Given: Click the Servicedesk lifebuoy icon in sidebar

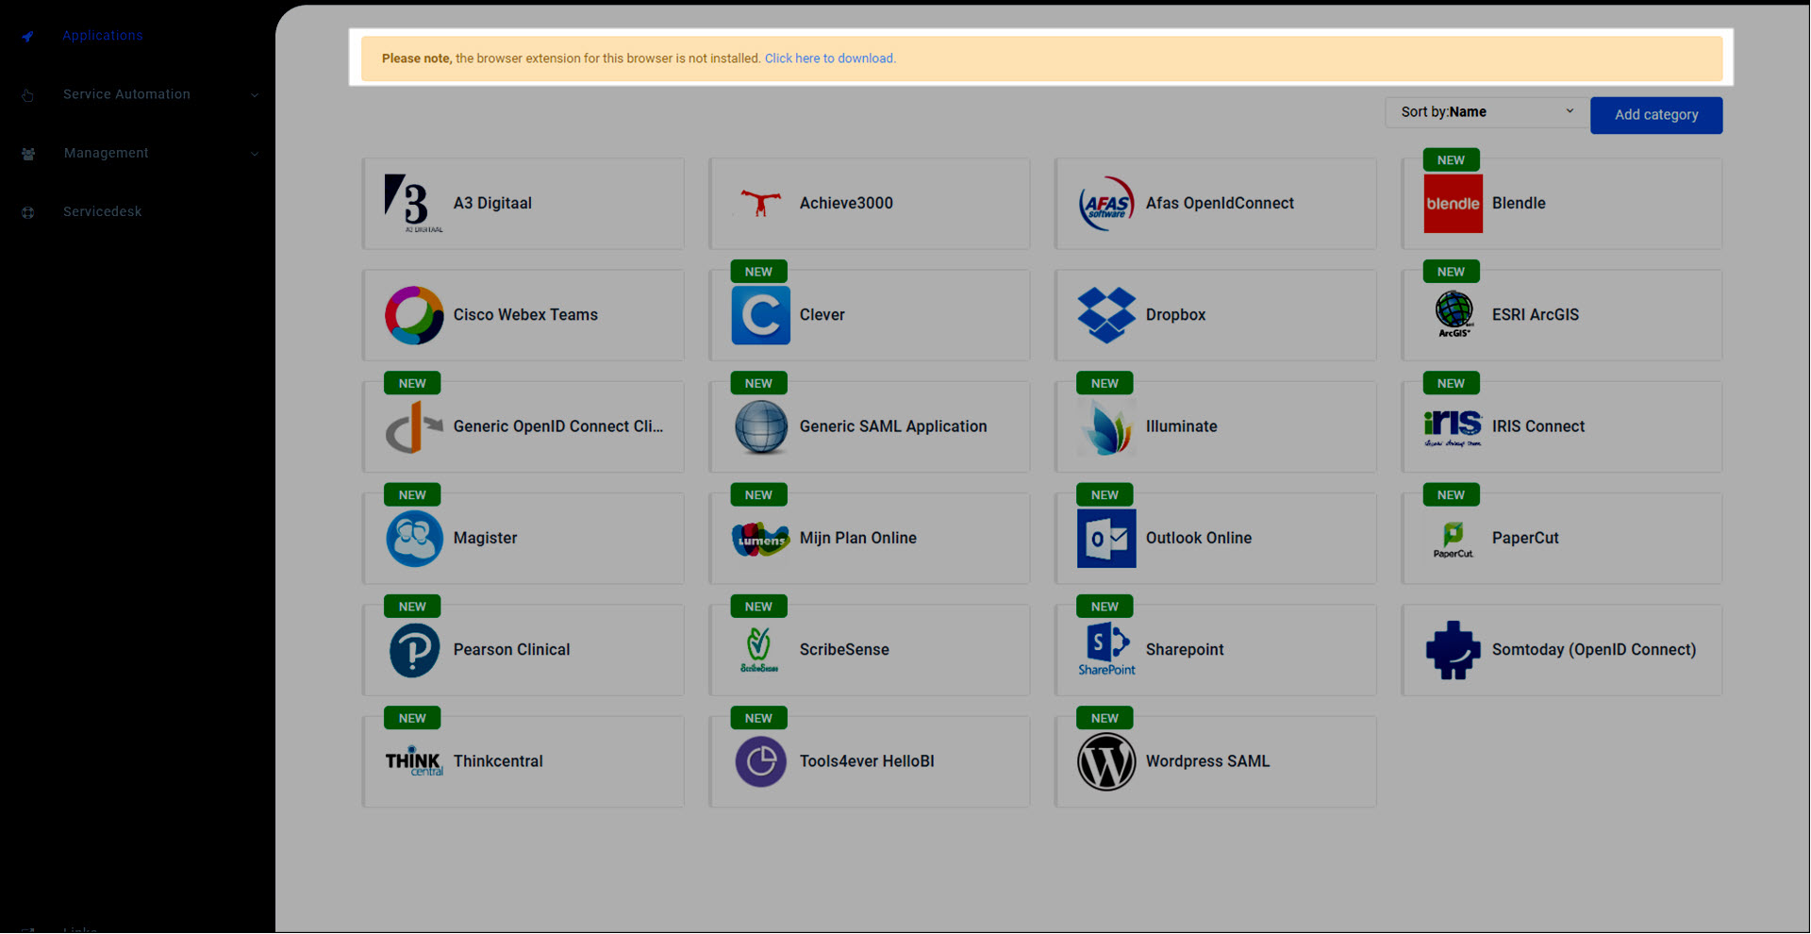Looking at the screenshot, I should [x=28, y=213].
